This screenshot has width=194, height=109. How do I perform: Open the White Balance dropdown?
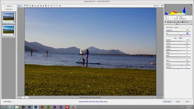(182, 27)
